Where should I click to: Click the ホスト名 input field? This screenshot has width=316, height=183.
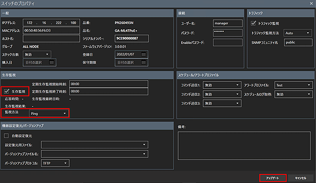click(x=51, y=38)
